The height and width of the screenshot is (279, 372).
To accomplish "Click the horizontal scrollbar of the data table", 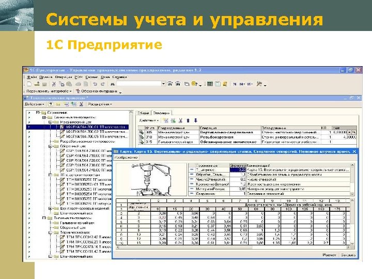I will click(233, 247).
